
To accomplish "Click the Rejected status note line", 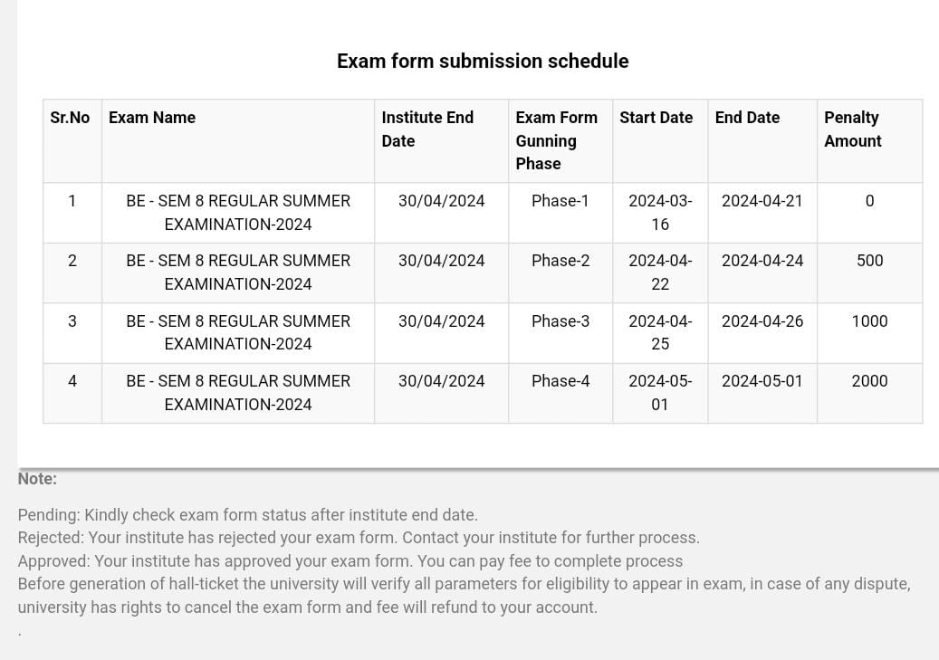I will [x=359, y=538].
